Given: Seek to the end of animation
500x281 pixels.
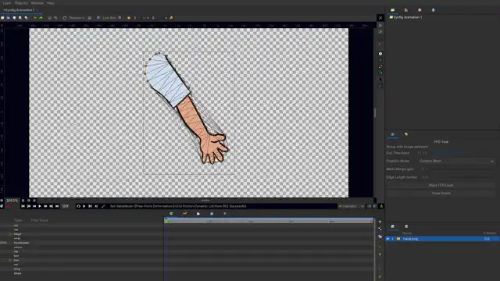Looking at the screenshot, I should point(57,206).
